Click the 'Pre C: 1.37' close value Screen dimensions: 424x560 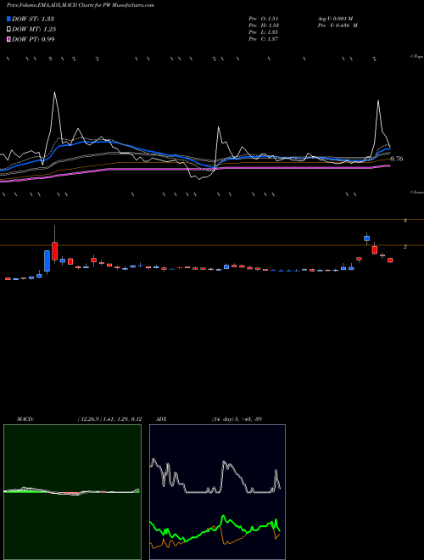(x=264, y=39)
